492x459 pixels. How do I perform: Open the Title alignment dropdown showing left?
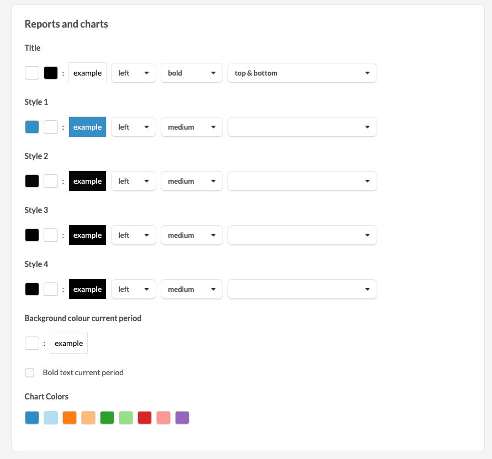(134, 73)
